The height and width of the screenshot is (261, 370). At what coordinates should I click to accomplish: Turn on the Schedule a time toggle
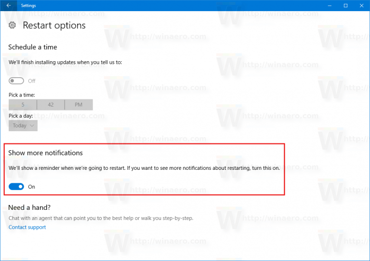(x=16, y=81)
